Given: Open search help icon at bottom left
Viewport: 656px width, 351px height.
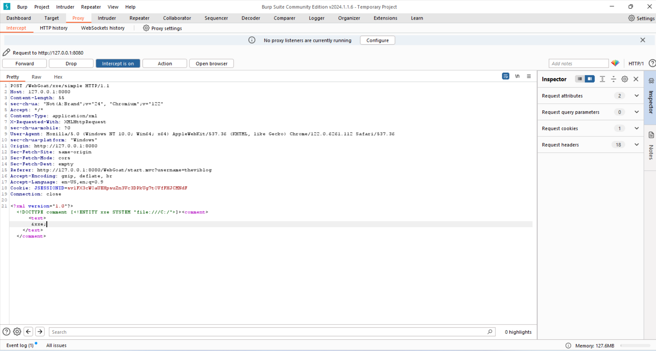Looking at the screenshot, I should point(6,332).
